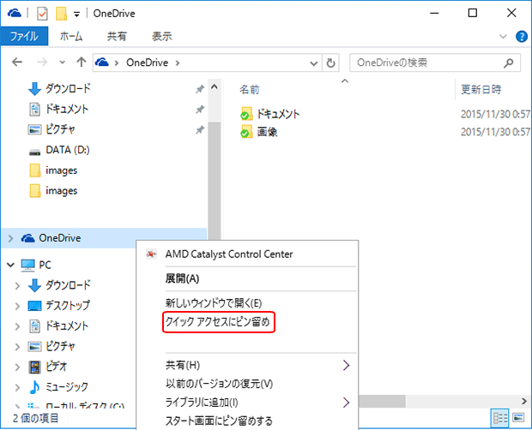Expand デスクトップ under PC

coord(17,306)
